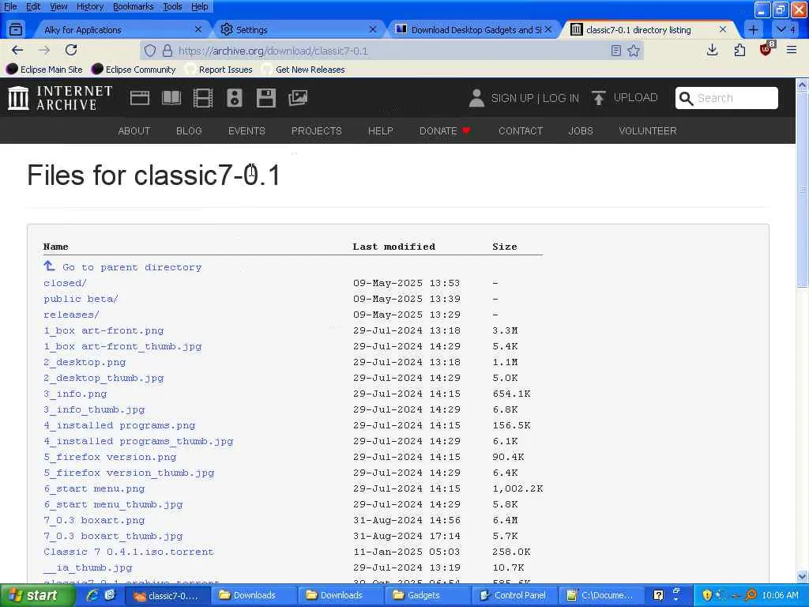This screenshot has height=607, width=809.
Task: Open the Firefox hamburger application menu
Action: [x=792, y=50]
